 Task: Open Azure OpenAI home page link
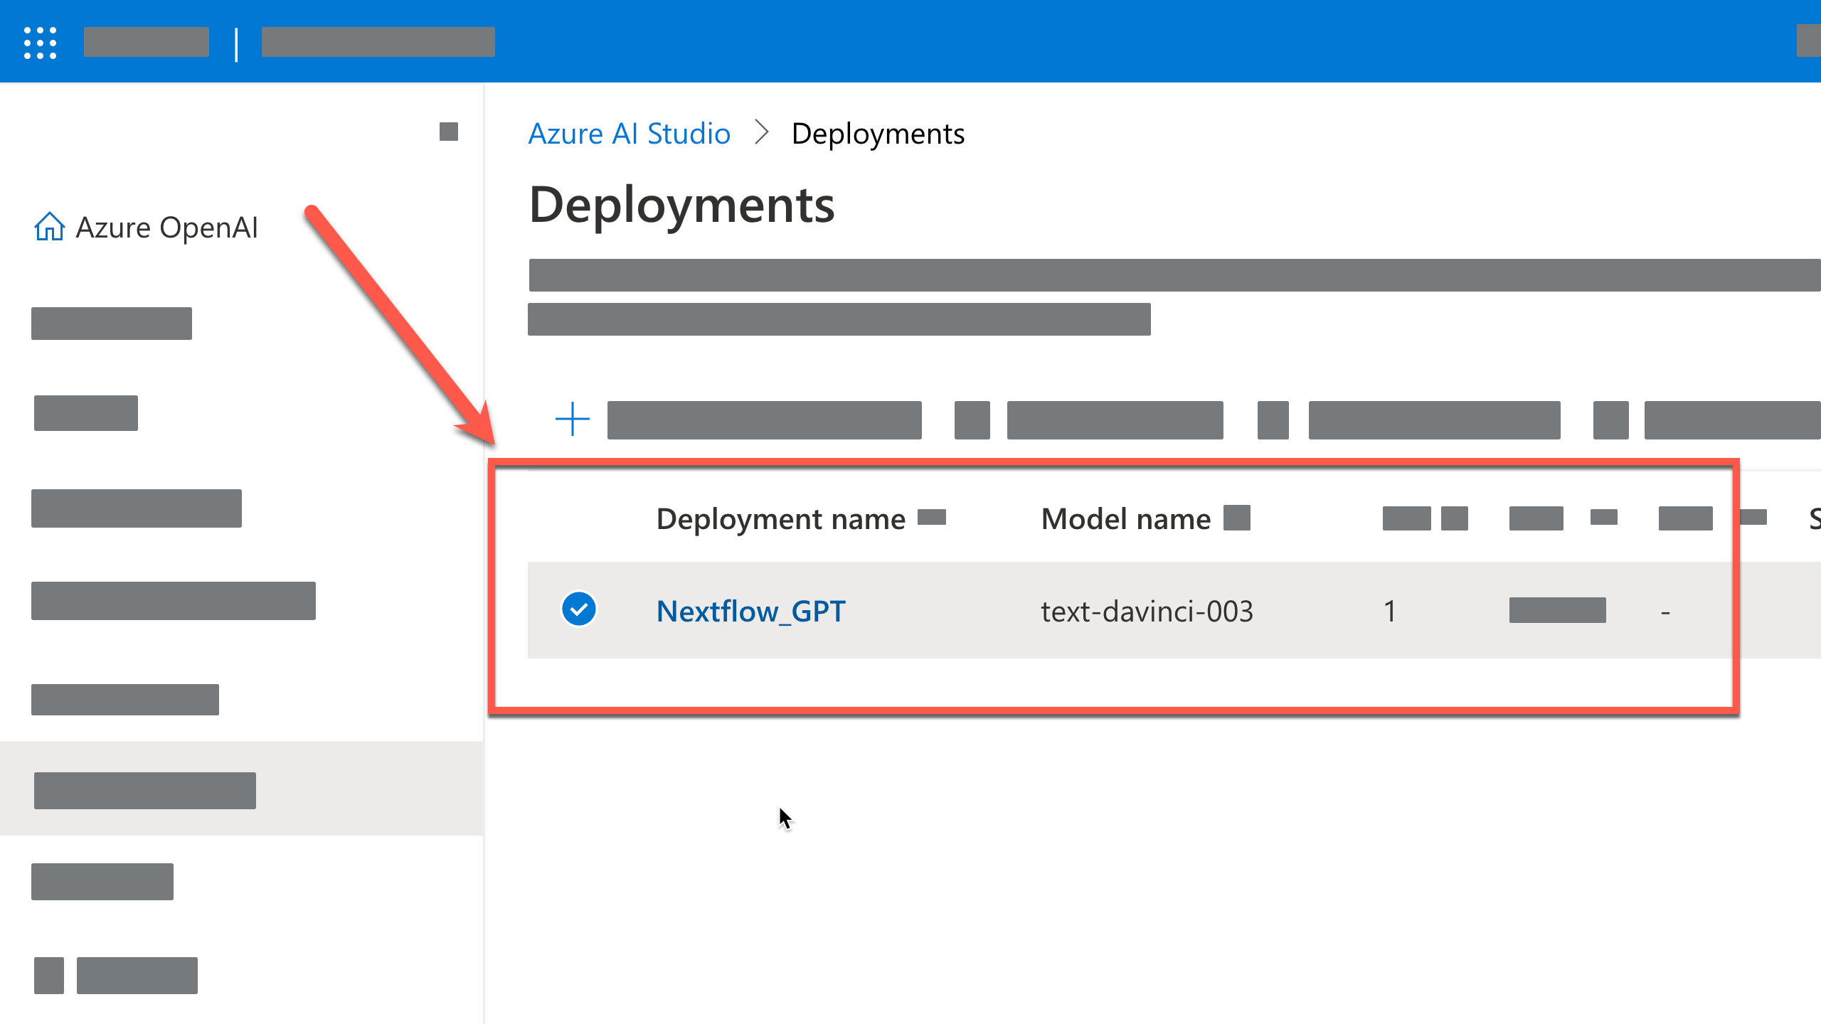coord(166,228)
